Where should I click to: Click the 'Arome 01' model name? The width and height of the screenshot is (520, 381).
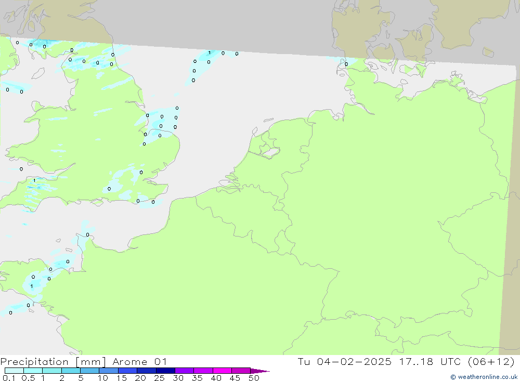click(139, 362)
